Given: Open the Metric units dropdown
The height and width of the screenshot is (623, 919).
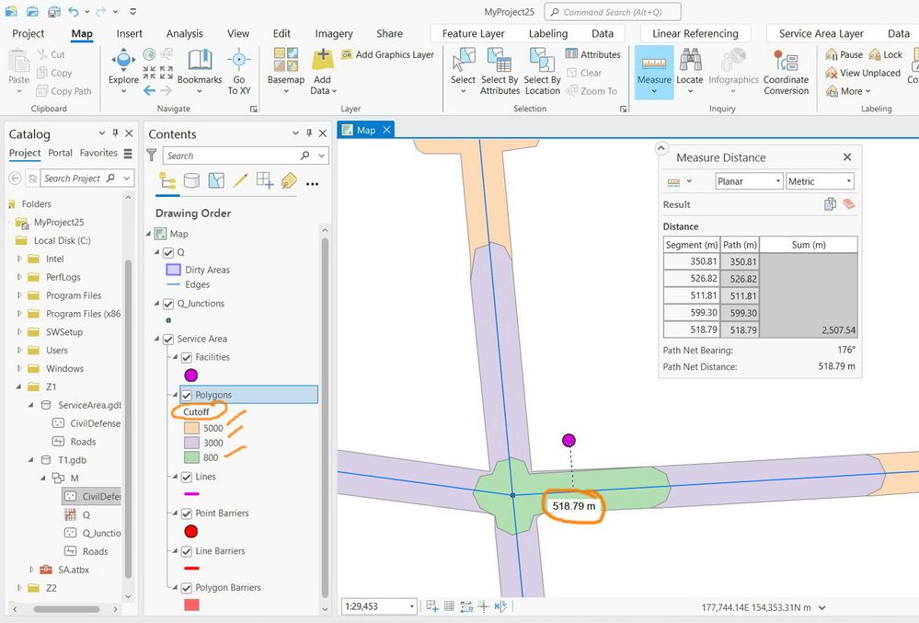Looking at the screenshot, I should point(820,181).
